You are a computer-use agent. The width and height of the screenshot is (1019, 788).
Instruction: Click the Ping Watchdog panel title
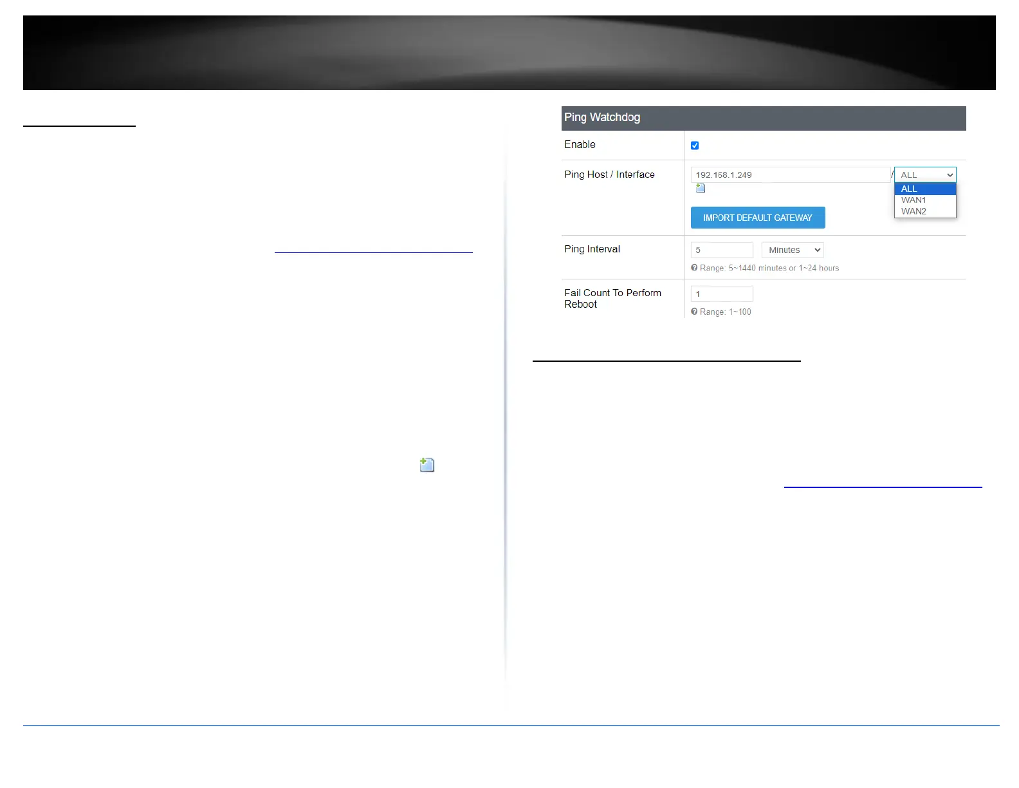[602, 117]
